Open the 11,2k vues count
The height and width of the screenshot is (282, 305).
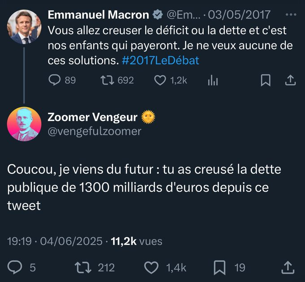click(x=136, y=241)
